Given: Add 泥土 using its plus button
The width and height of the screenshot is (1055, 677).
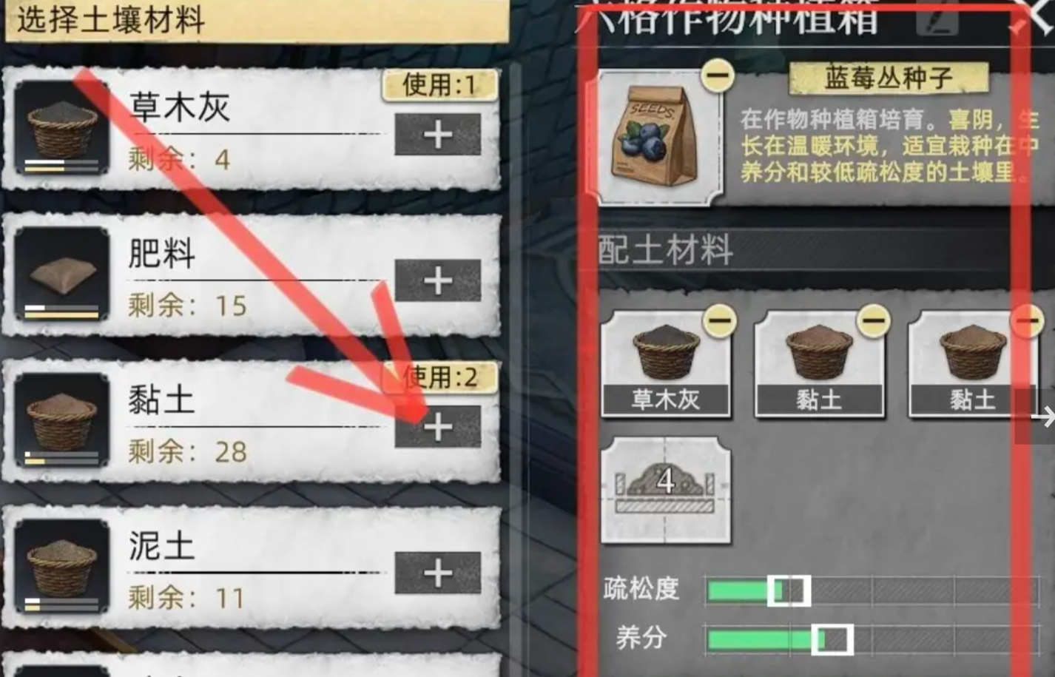Looking at the screenshot, I should click(x=438, y=573).
